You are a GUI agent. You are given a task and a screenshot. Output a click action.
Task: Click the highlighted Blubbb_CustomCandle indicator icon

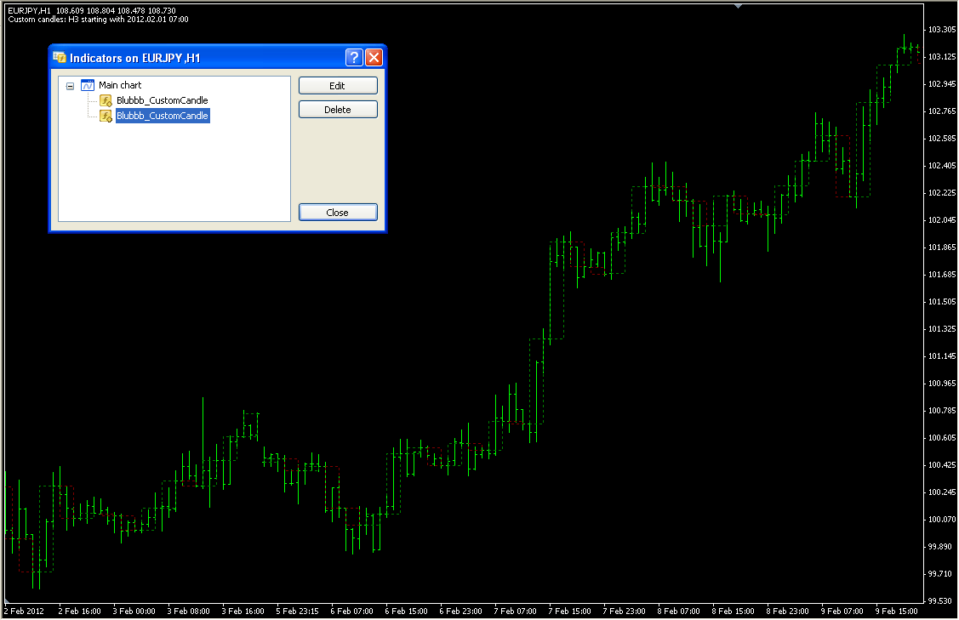coord(106,117)
